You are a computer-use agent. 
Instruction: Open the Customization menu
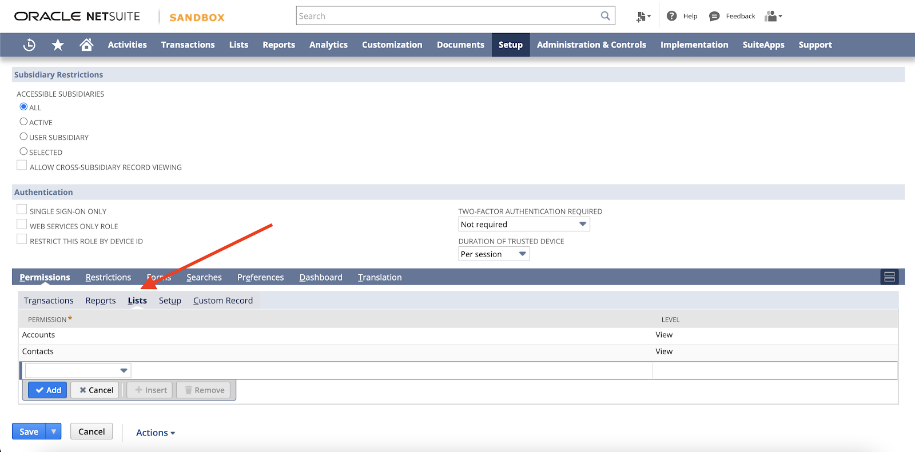click(x=392, y=45)
